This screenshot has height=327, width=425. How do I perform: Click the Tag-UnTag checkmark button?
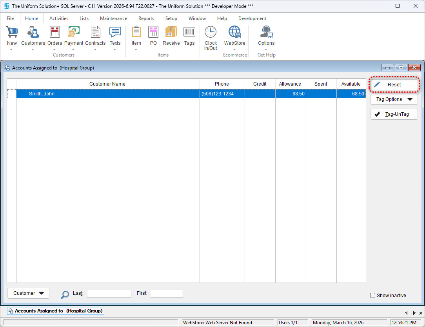pos(394,114)
